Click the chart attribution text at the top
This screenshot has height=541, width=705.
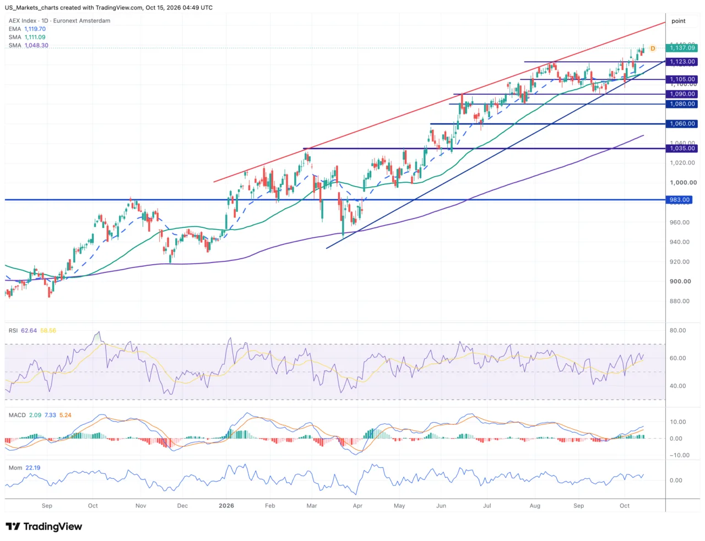point(109,8)
